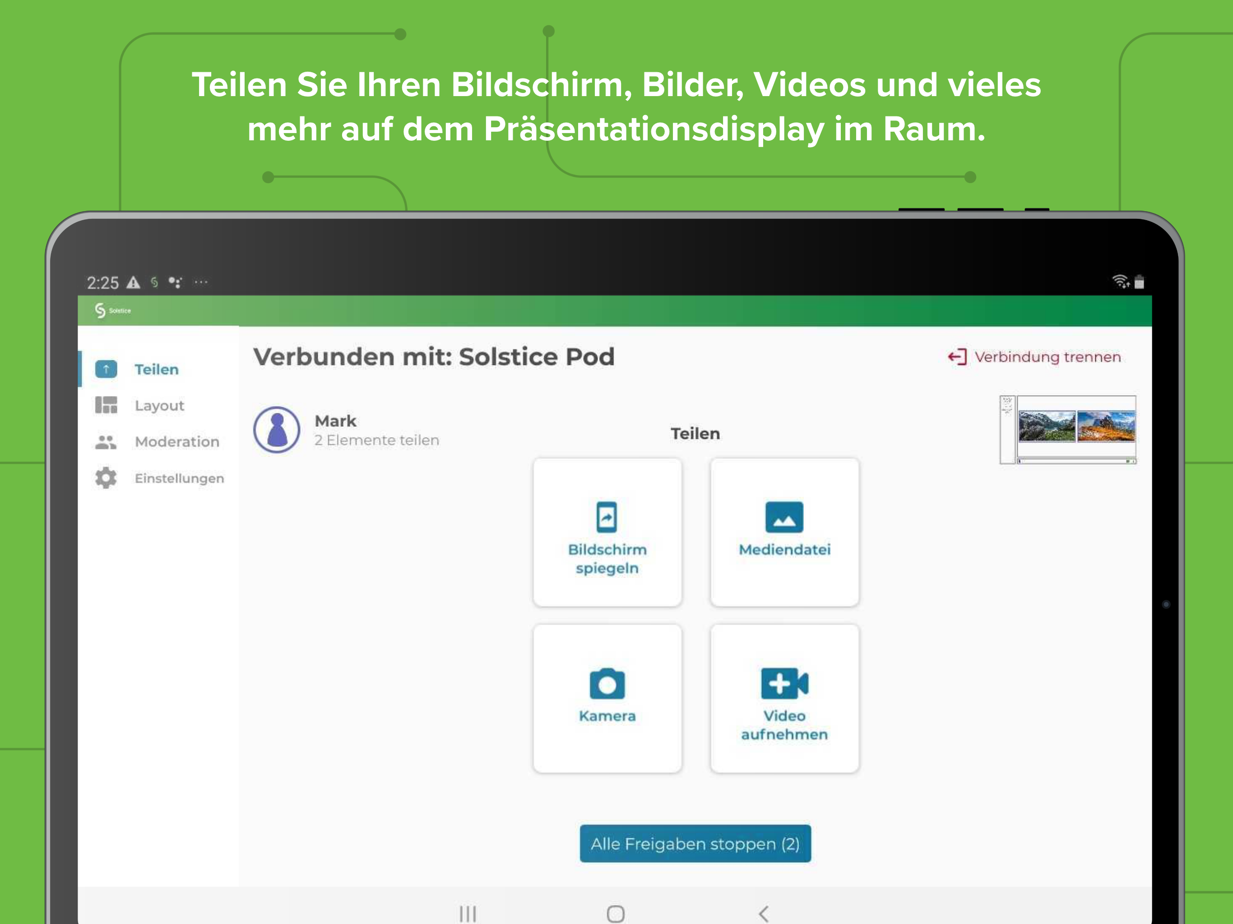Viewport: 1233px width, 924px height.
Task: Tap the camera icon
Action: (x=607, y=683)
